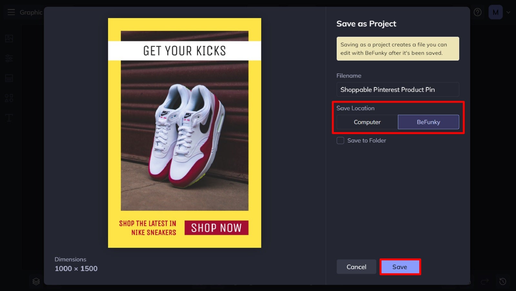The image size is (516, 291).
Task: Select the Edit adjustments sliders icon
Action: pyautogui.click(x=9, y=58)
